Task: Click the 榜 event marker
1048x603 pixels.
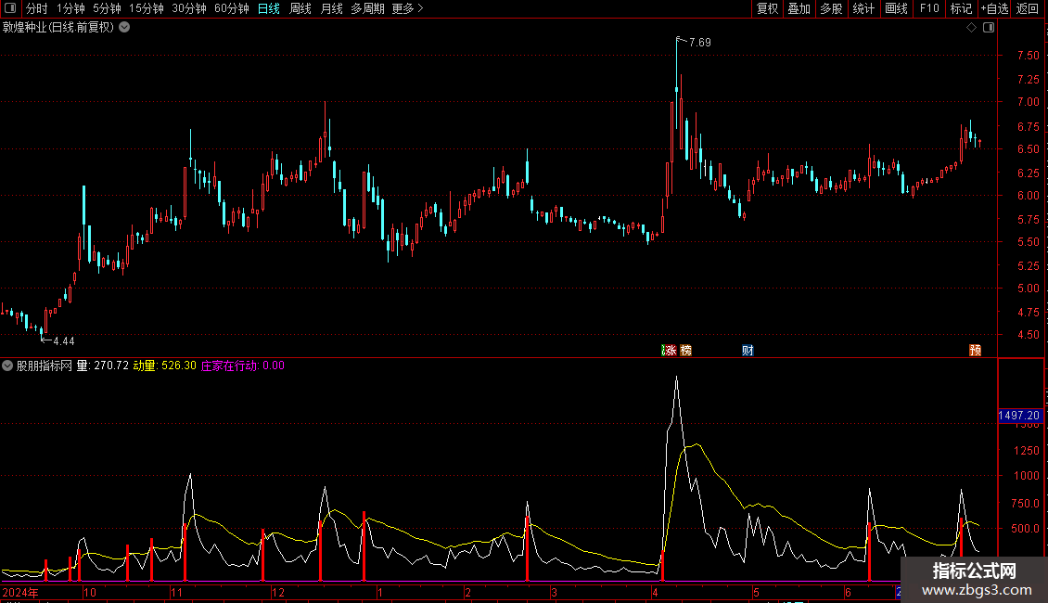Action: pyautogui.click(x=685, y=351)
